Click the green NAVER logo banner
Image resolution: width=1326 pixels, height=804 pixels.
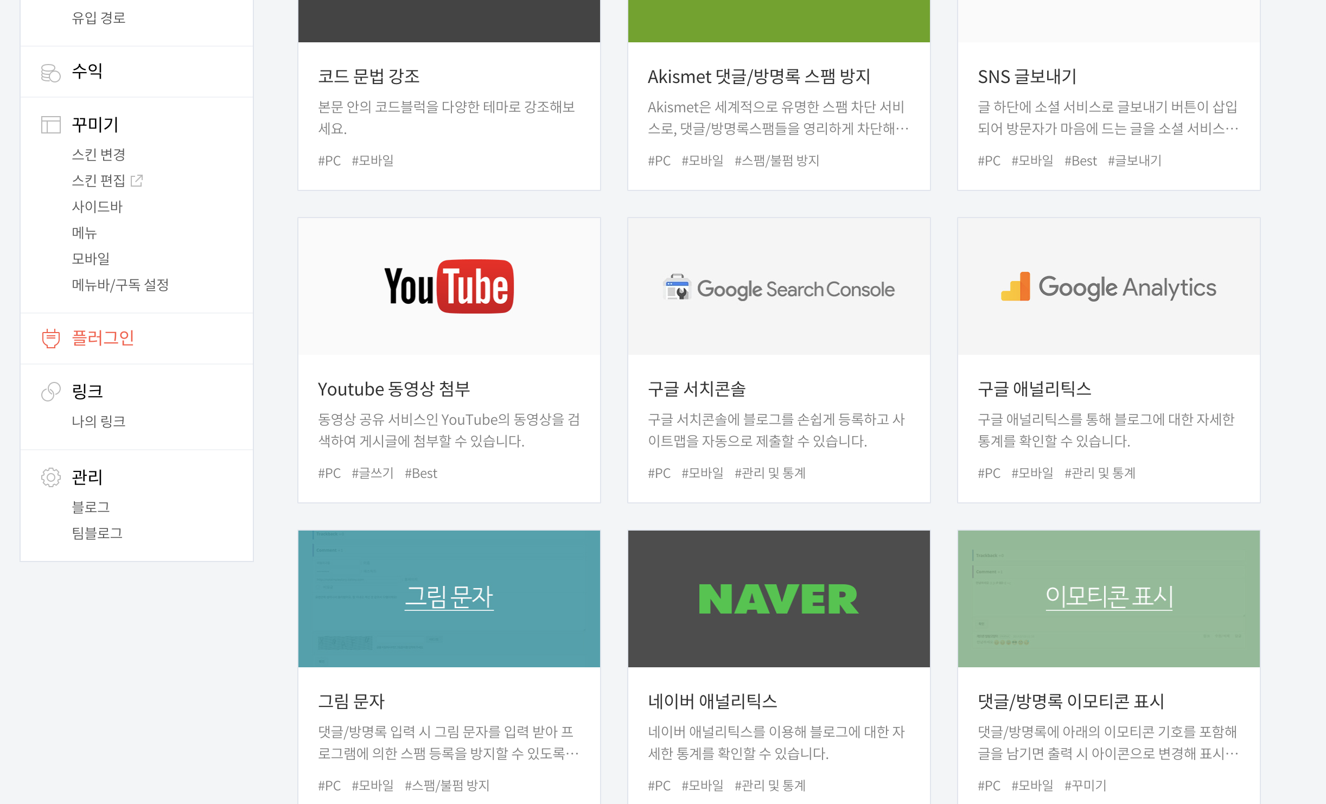pyautogui.click(x=779, y=599)
